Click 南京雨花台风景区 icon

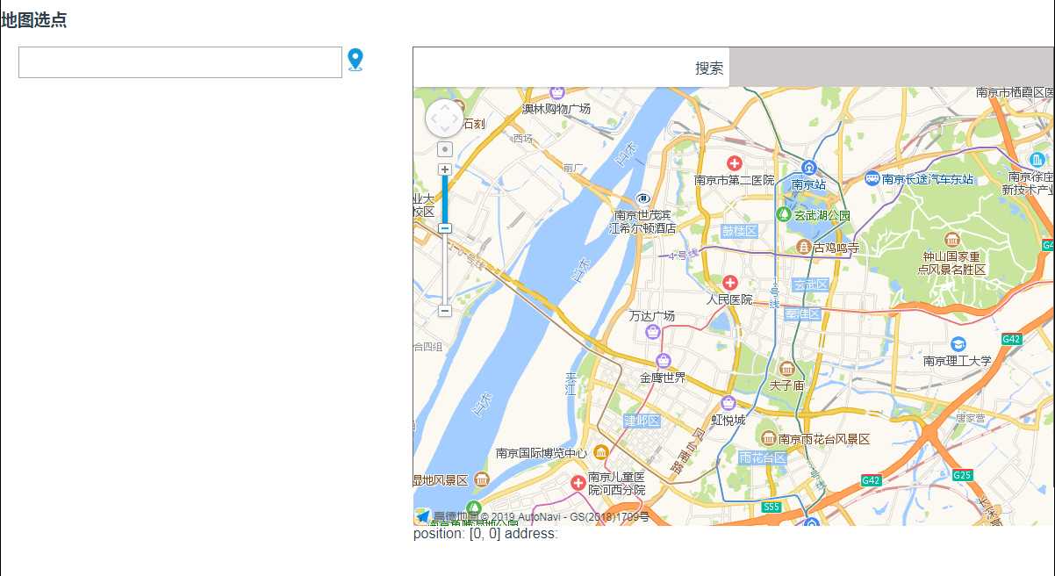(770, 438)
